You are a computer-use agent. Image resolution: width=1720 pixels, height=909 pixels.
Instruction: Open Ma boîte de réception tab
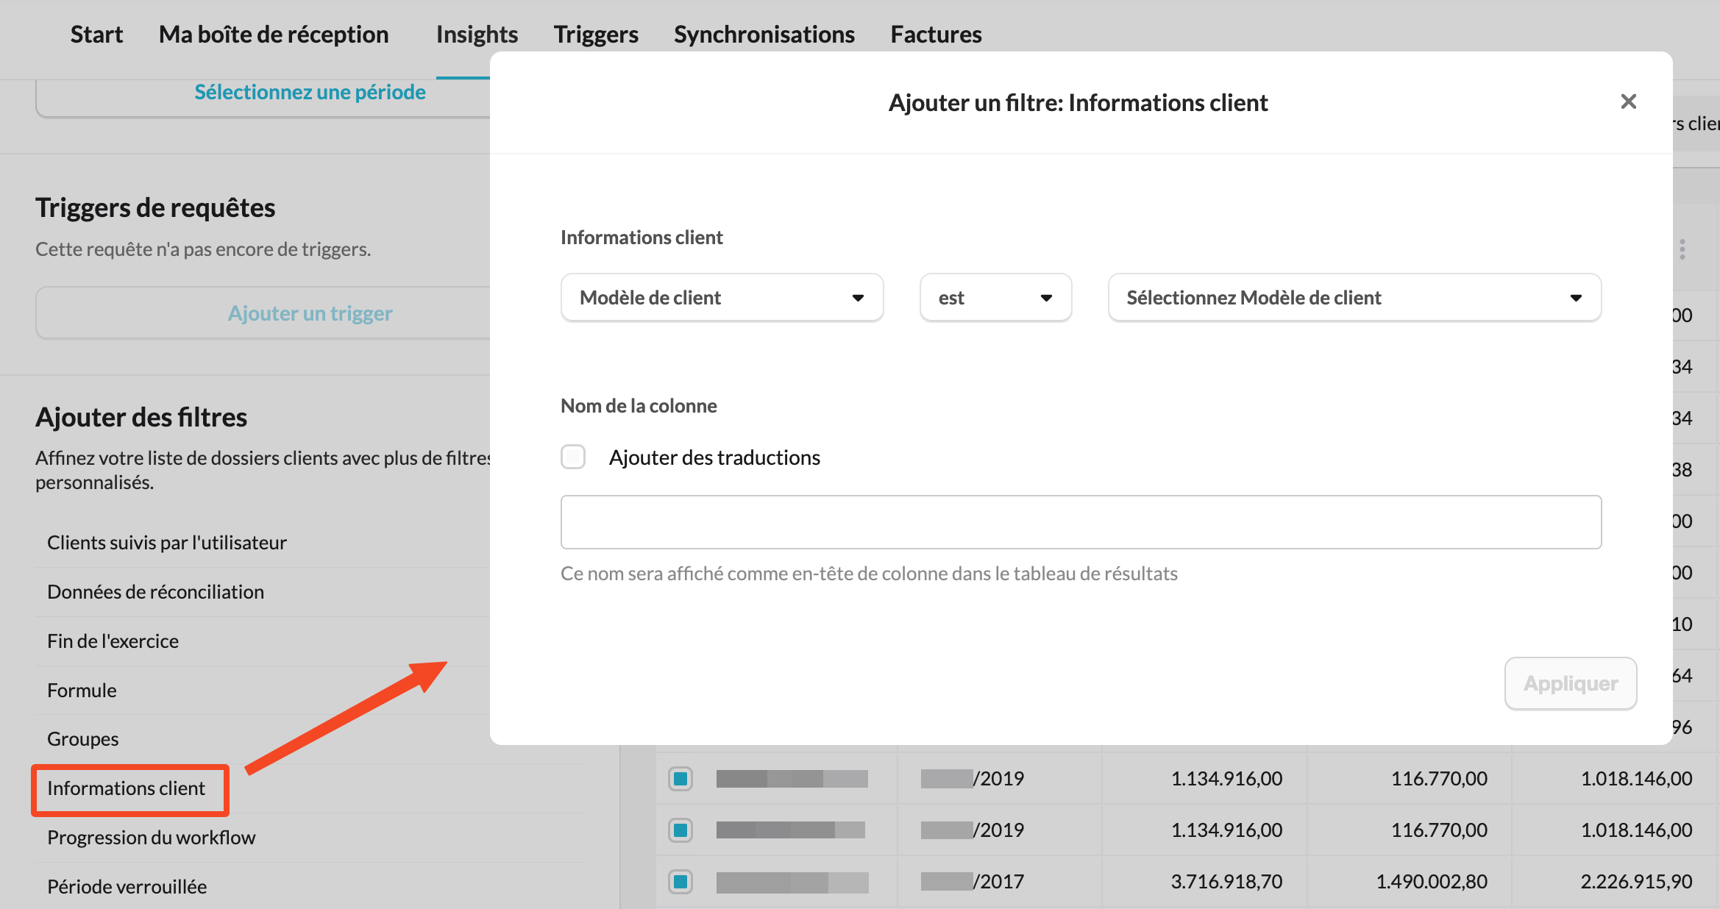tap(274, 35)
